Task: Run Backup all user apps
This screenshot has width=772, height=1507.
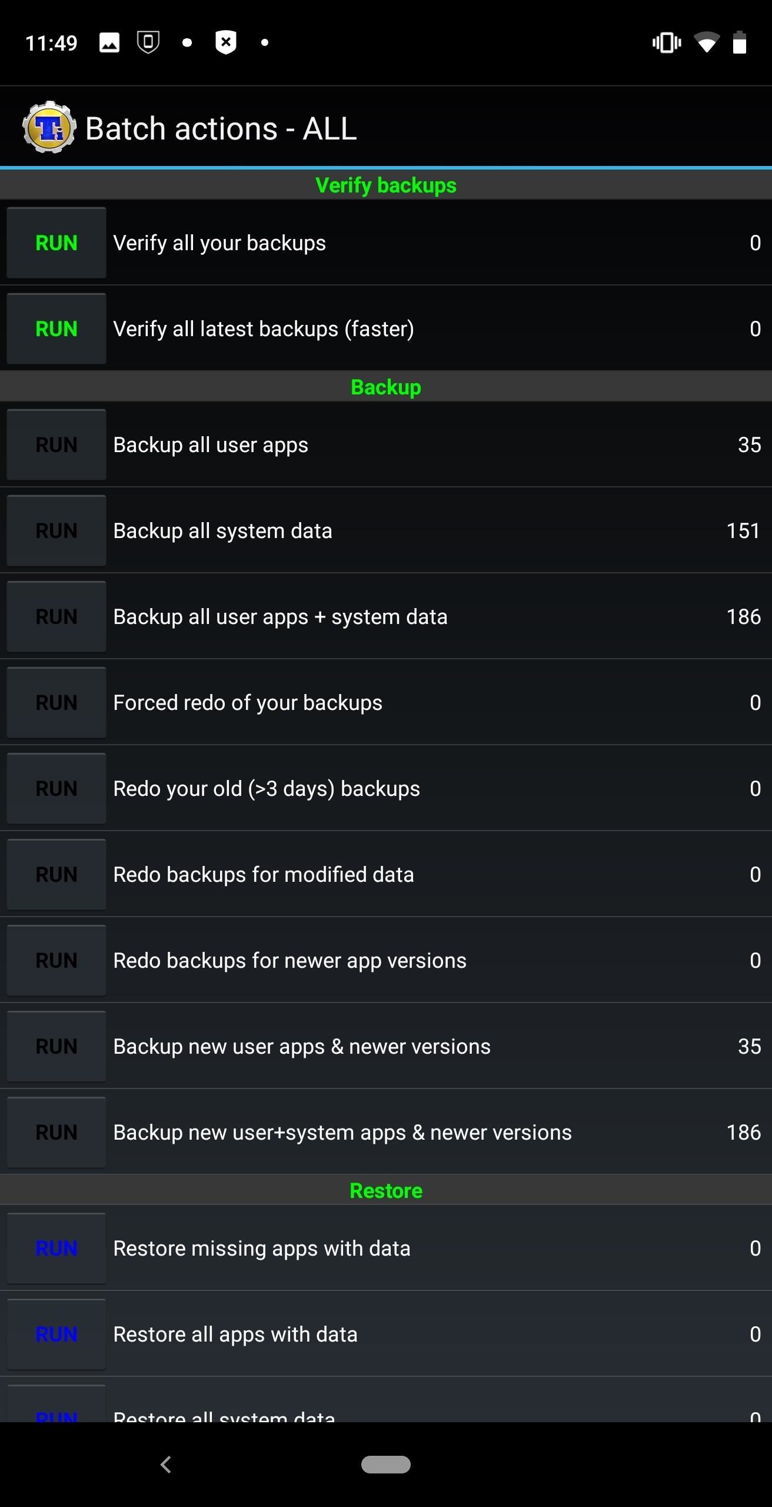Action: [56, 444]
